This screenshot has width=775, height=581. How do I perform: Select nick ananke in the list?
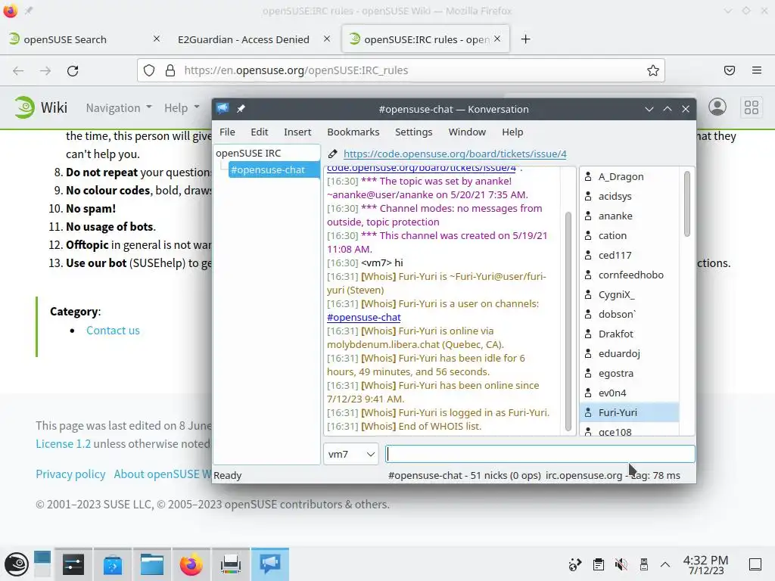click(615, 216)
